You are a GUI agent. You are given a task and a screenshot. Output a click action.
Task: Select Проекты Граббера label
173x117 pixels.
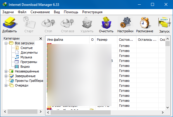point(29,81)
